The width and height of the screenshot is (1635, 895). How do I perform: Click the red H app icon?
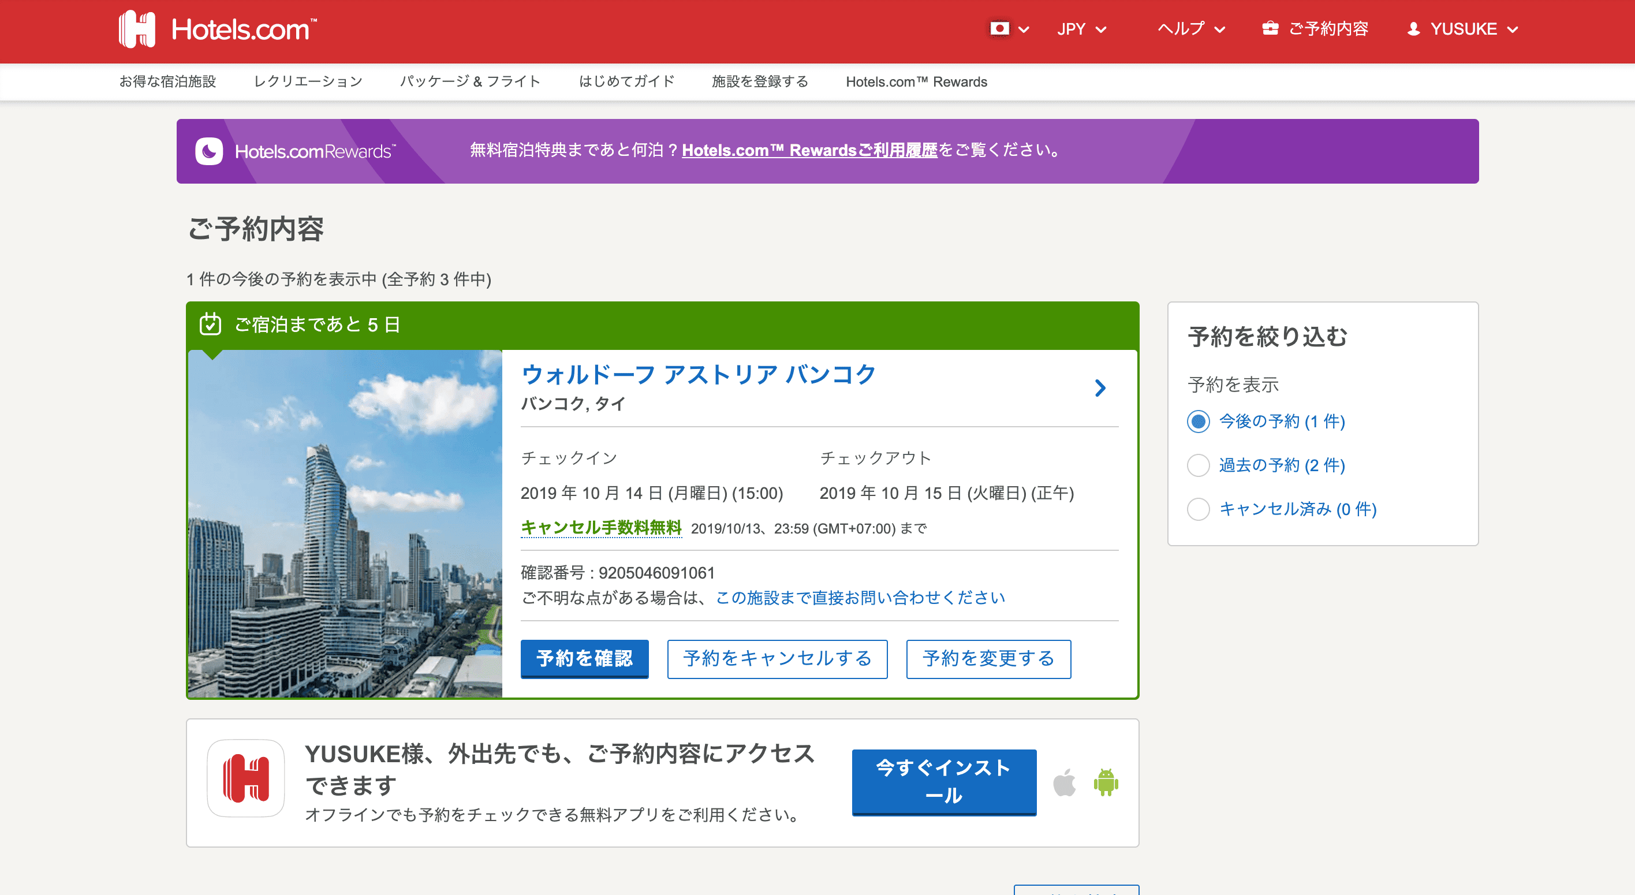(x=245, y=778)
